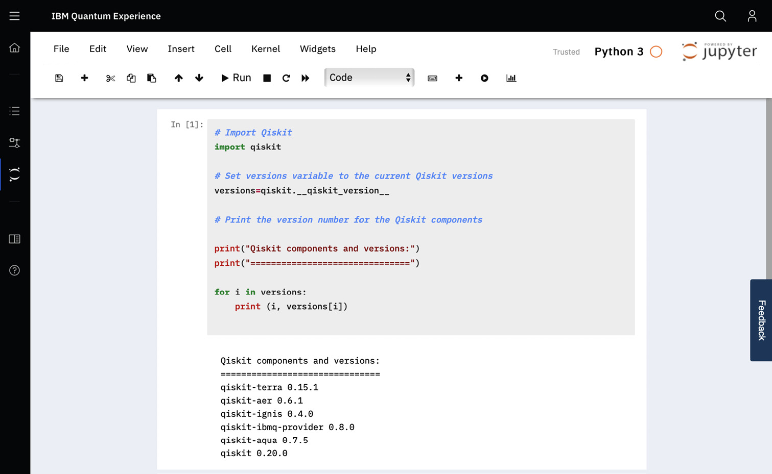Select the In [1] cell prompt
Viewport: 772px width, 474px height.
tap(187, 124)
